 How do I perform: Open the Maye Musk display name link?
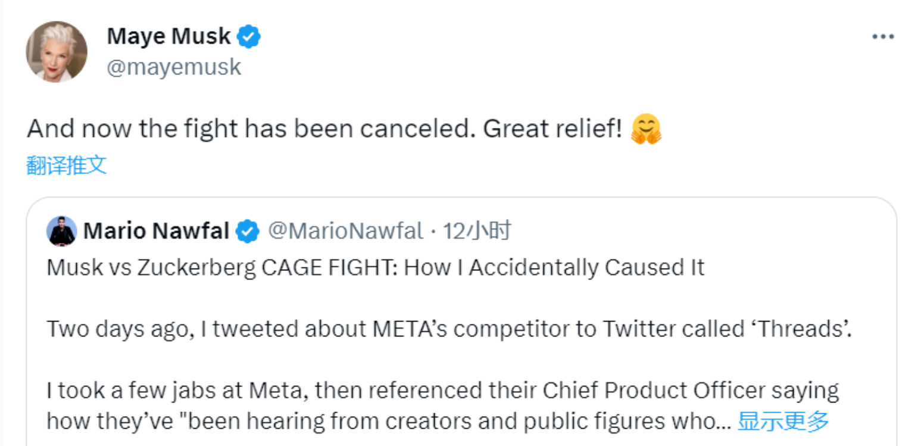168,37
